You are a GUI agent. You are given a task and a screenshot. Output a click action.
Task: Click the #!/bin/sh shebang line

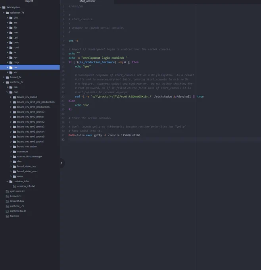click(76, 6)
